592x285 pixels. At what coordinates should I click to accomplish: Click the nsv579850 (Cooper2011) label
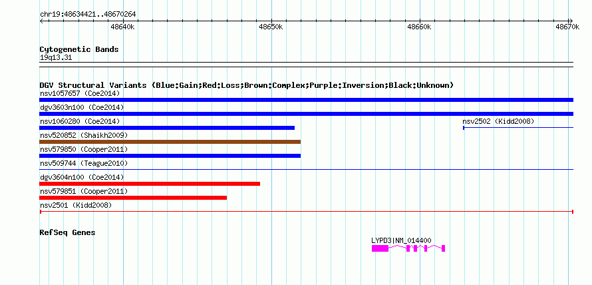(84, 149)
